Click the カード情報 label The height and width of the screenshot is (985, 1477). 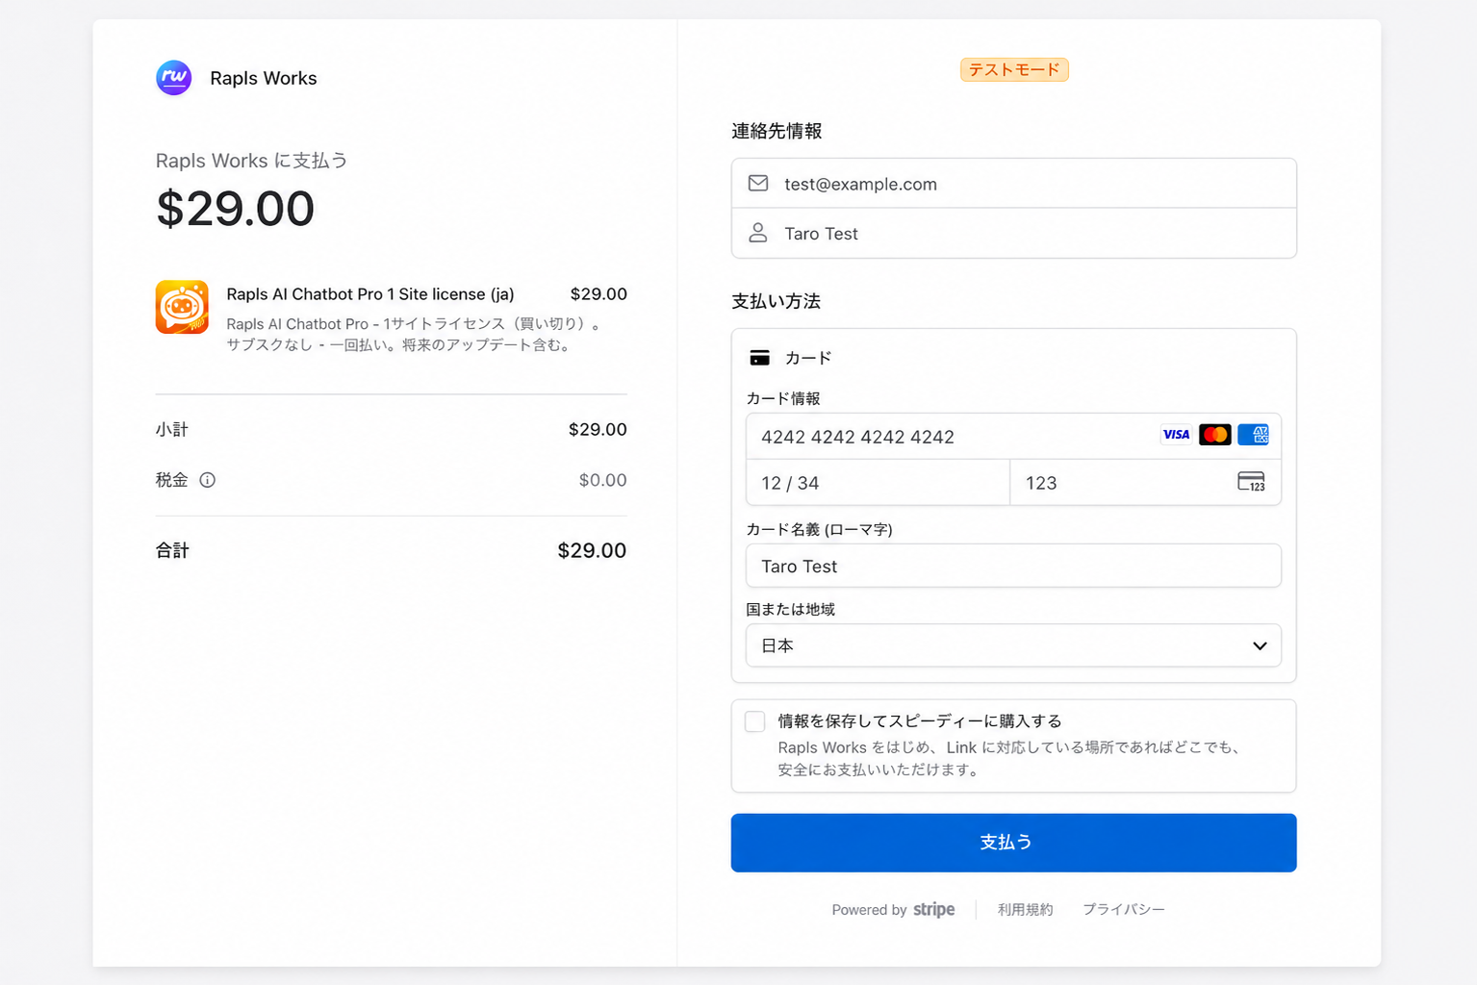click(x=783, y=398)
